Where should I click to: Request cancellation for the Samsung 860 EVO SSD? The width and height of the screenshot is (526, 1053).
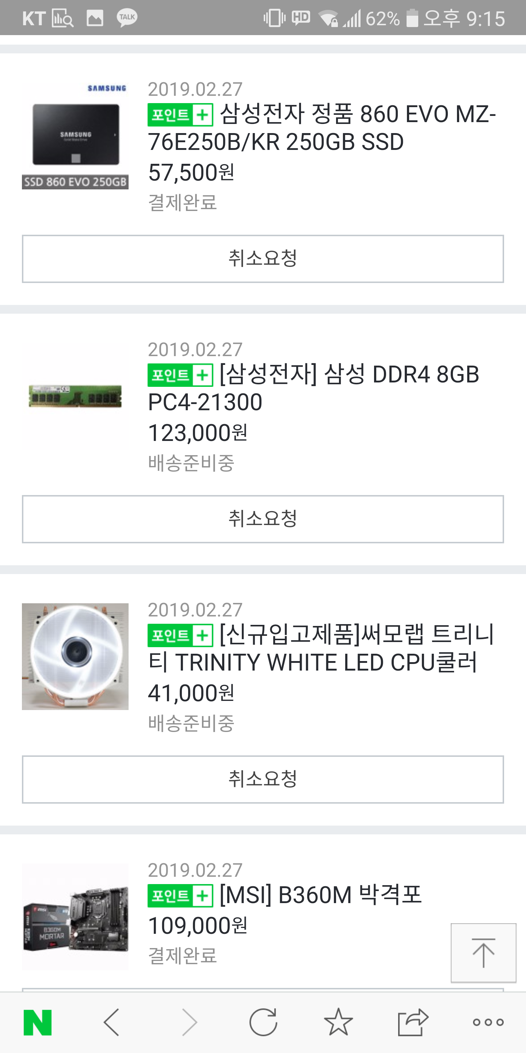tap(263, 259)
